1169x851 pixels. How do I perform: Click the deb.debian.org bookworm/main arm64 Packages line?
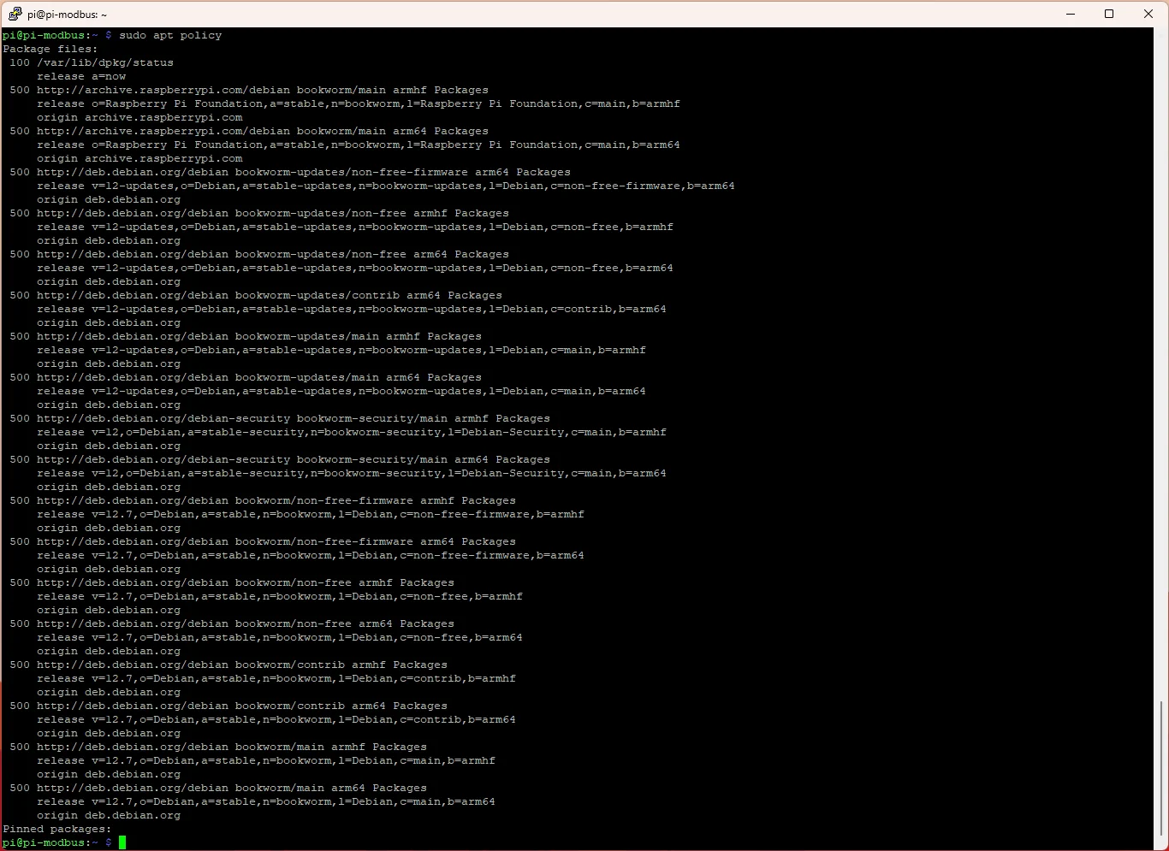pyautogui.click(x=218, y=788)
